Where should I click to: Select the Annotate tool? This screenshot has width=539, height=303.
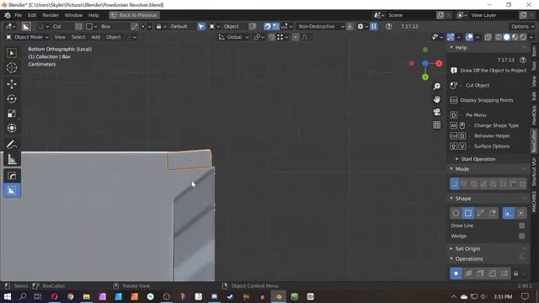(x=12, y=145)
